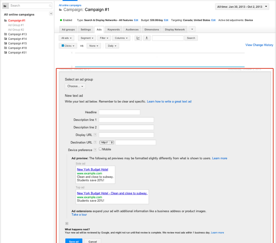Switch to the Display Network tab

point(175,29)
